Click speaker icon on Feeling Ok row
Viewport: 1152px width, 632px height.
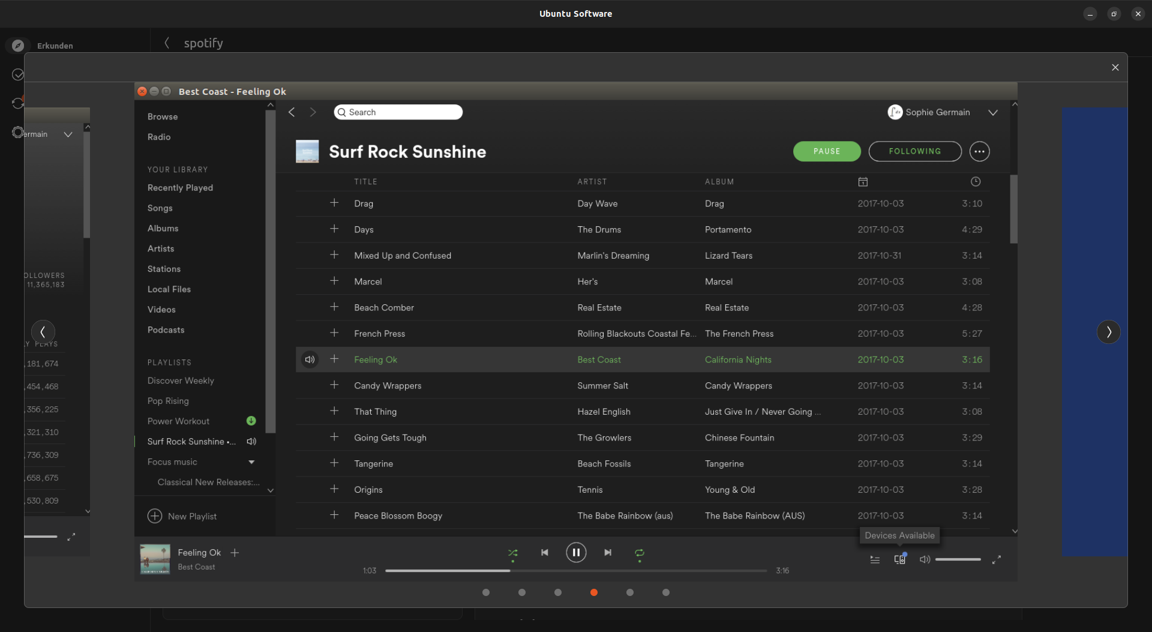[310, 360]
